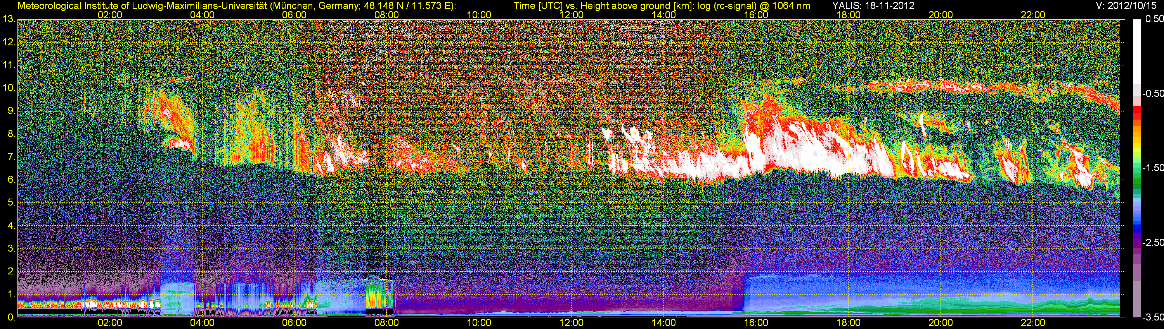Image resolution: width=1164 pixels, height=329 pixels.
Task: Click '12:00' on the lower time axis
Action: [571, 323]
